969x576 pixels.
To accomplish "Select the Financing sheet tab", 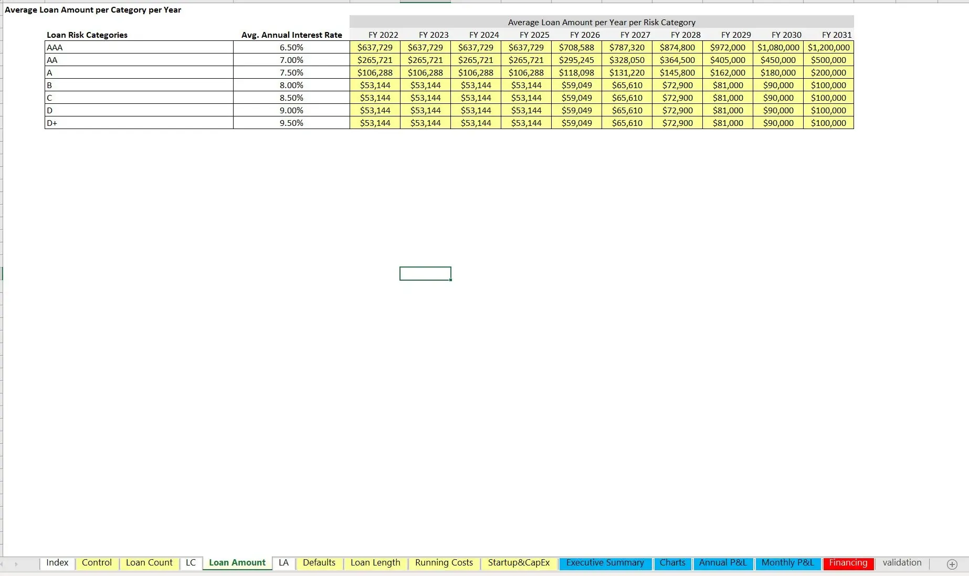I will click(x=848, y=563).
